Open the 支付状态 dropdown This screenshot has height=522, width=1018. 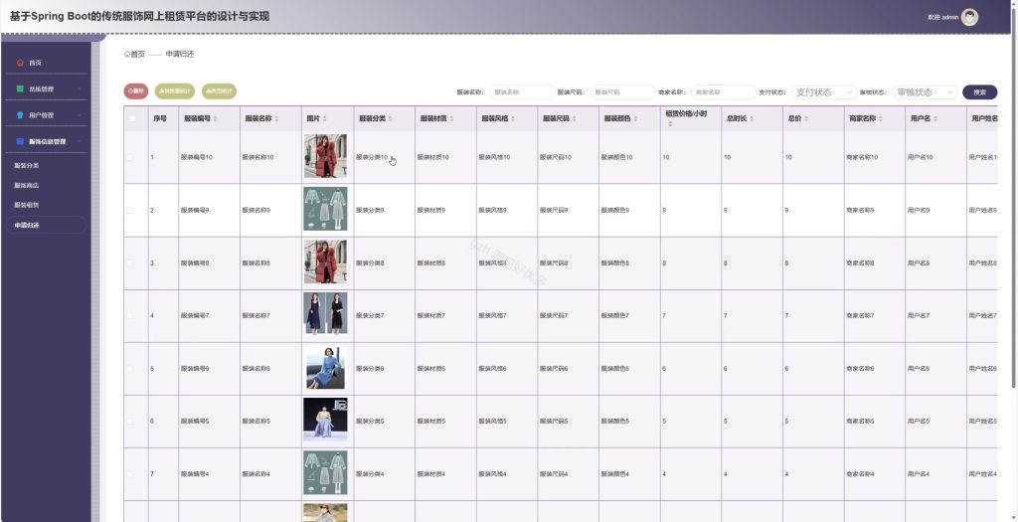tap(824, 92)
